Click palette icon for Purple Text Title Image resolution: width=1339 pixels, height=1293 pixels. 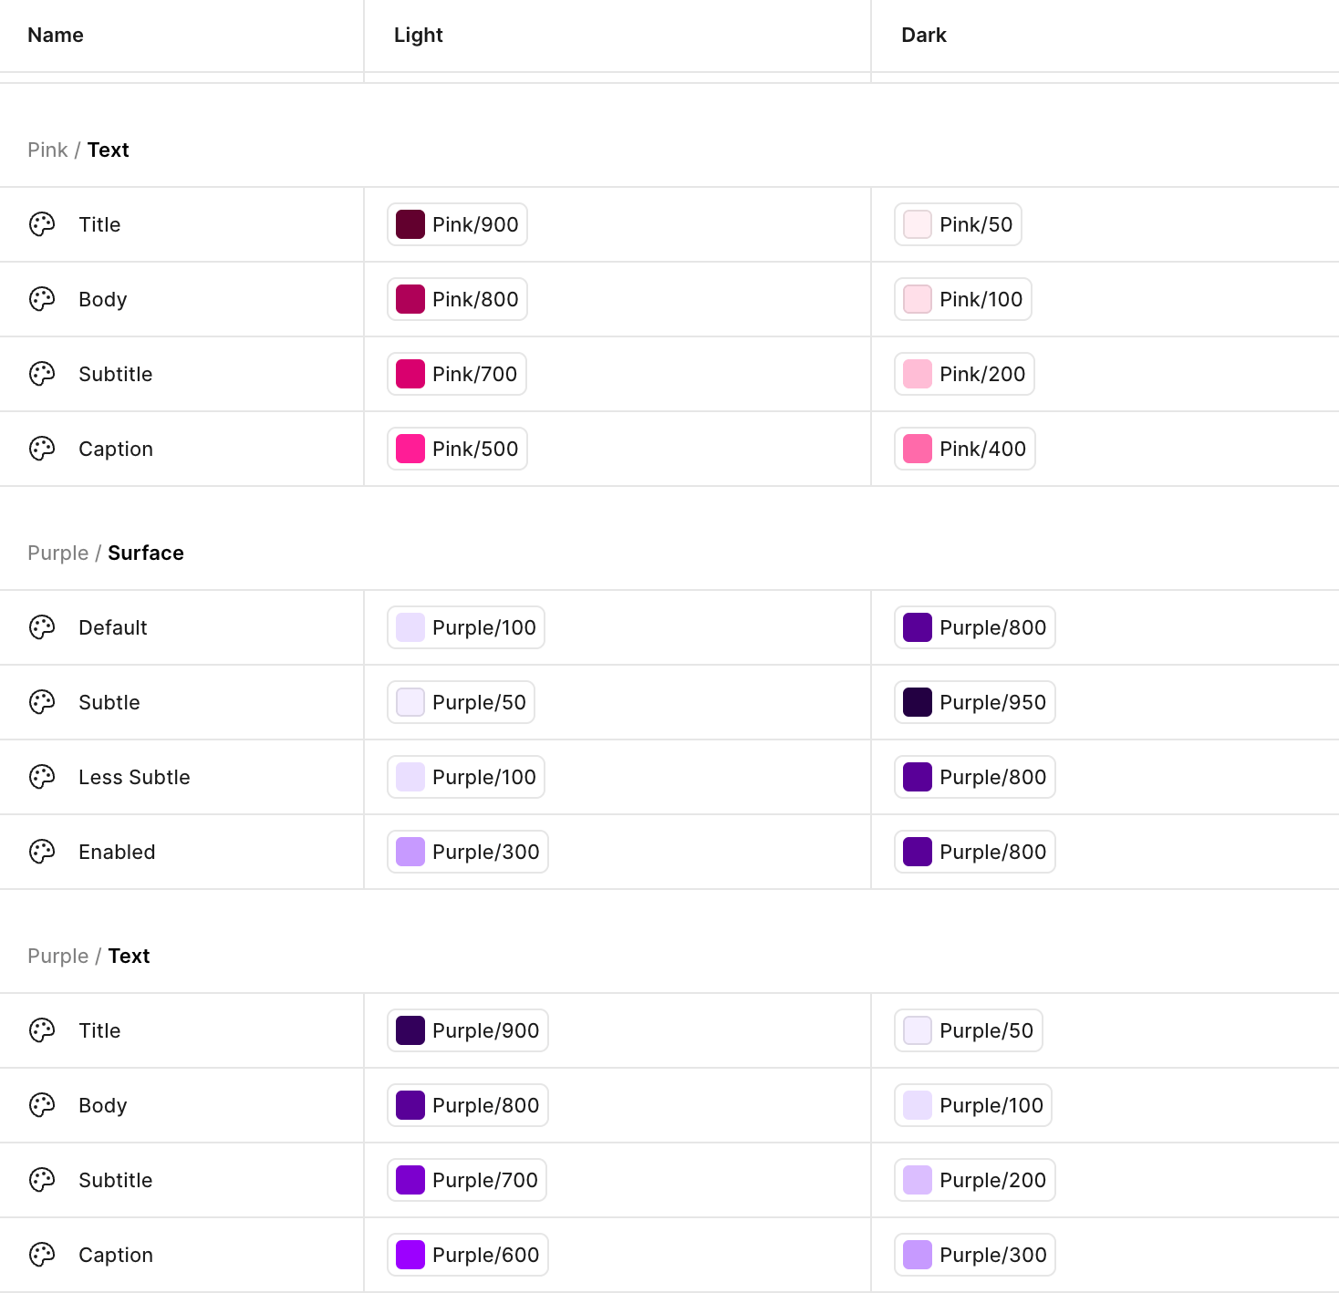pyautogui.click(x=42, y=1030)
